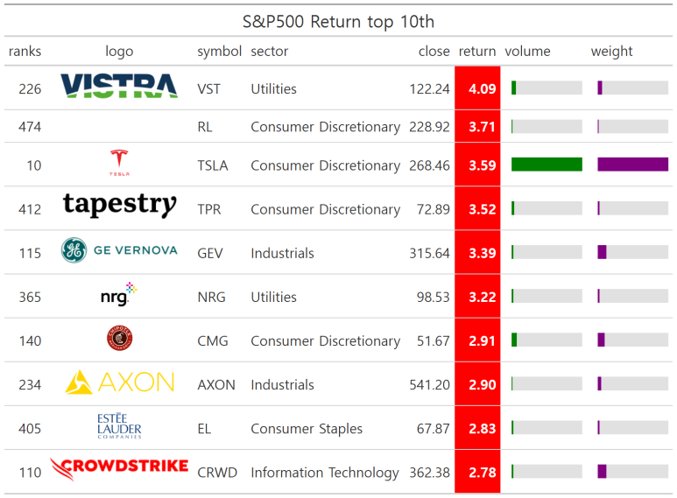Screen dimensions: 677x498
Task: Click the 'volume' column header
Action: [527, 52]
